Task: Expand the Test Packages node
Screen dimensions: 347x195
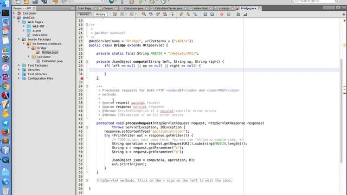Action: [19, 65]
